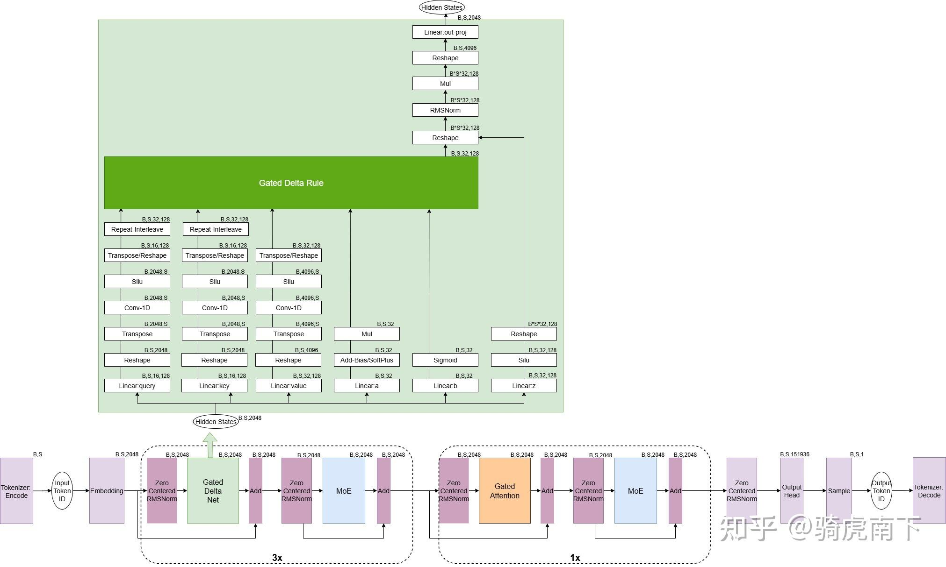
Task: Select the Add-Bias/SoftPlus box
Action: click(x=367, y=360)
